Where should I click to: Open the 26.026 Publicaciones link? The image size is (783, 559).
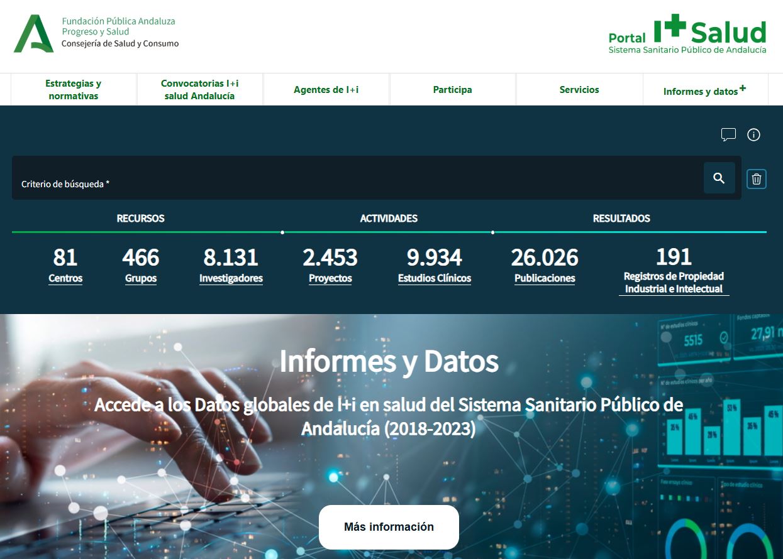pos(545,278)
